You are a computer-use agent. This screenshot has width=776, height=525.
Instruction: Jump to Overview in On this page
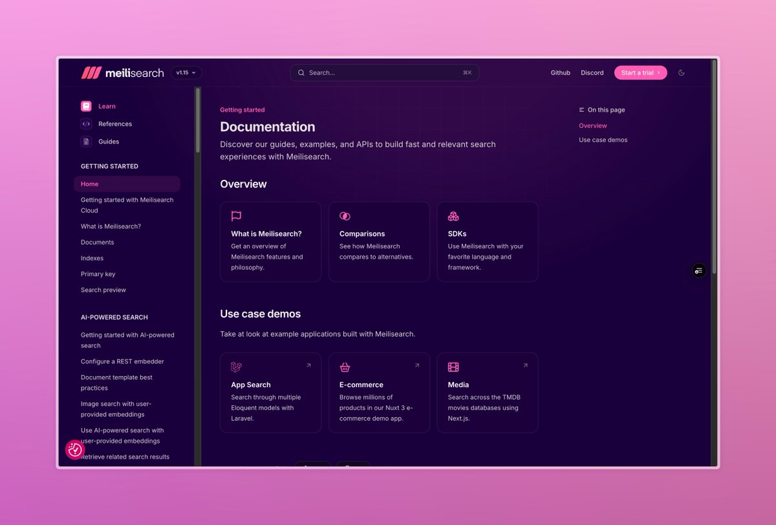click(x=593, y=126)
